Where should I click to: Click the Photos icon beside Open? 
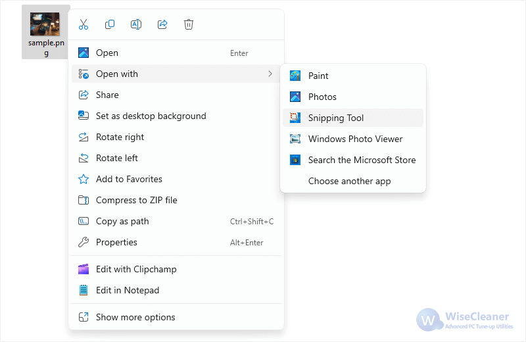coord(84,53)
